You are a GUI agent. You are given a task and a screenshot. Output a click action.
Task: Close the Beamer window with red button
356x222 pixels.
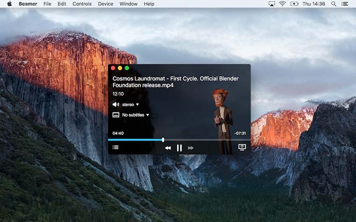(x=113, y=68)
